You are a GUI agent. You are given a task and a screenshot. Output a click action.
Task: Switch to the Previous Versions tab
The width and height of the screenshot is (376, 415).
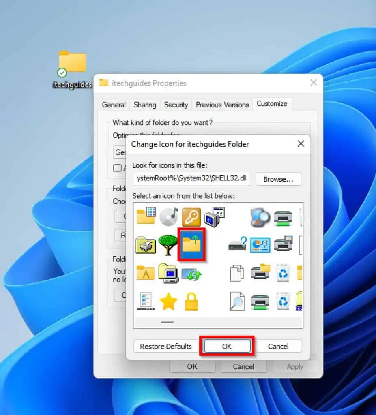click(x=222, y=105)
